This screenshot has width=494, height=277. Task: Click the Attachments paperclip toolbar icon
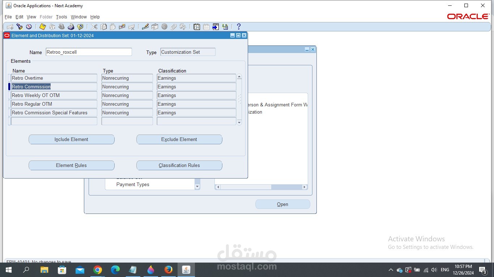[x=174, y=27]
